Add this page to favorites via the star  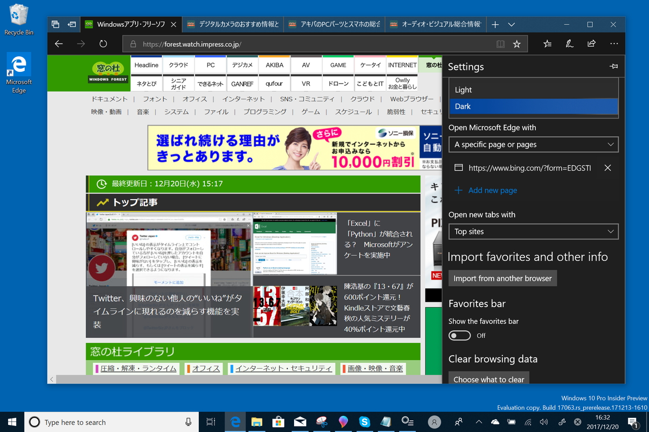pyautogui.click(x=517, y=44)
